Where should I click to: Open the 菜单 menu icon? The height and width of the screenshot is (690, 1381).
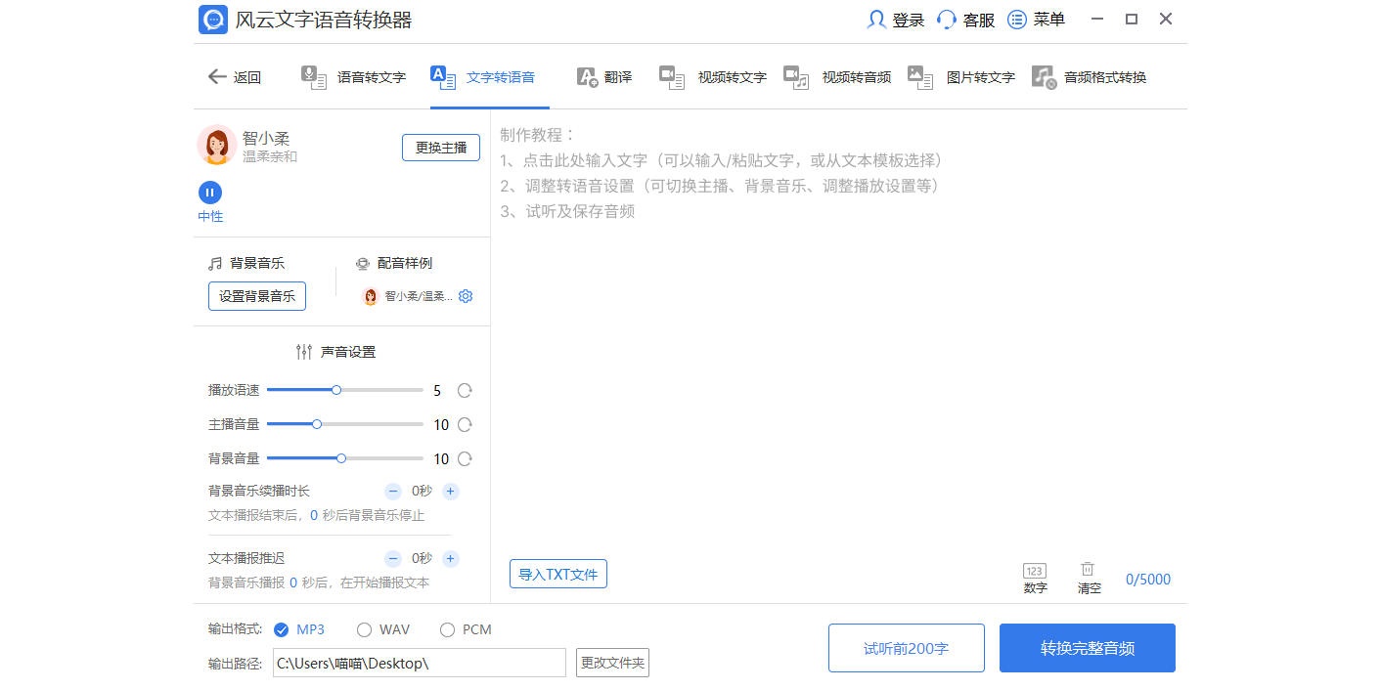point(1015,19)
